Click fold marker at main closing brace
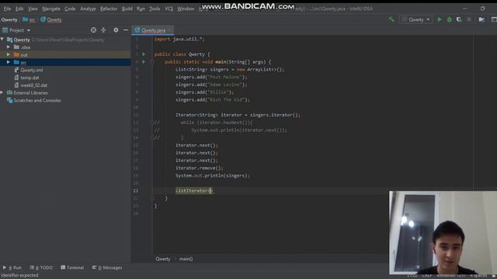497x279 pixels. [152, 198]
